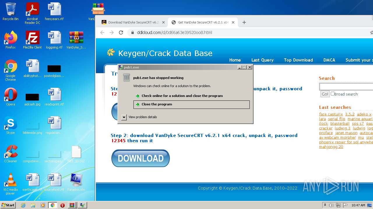
Task: Enable the Broad search checkbox
Action: (332, 94)
